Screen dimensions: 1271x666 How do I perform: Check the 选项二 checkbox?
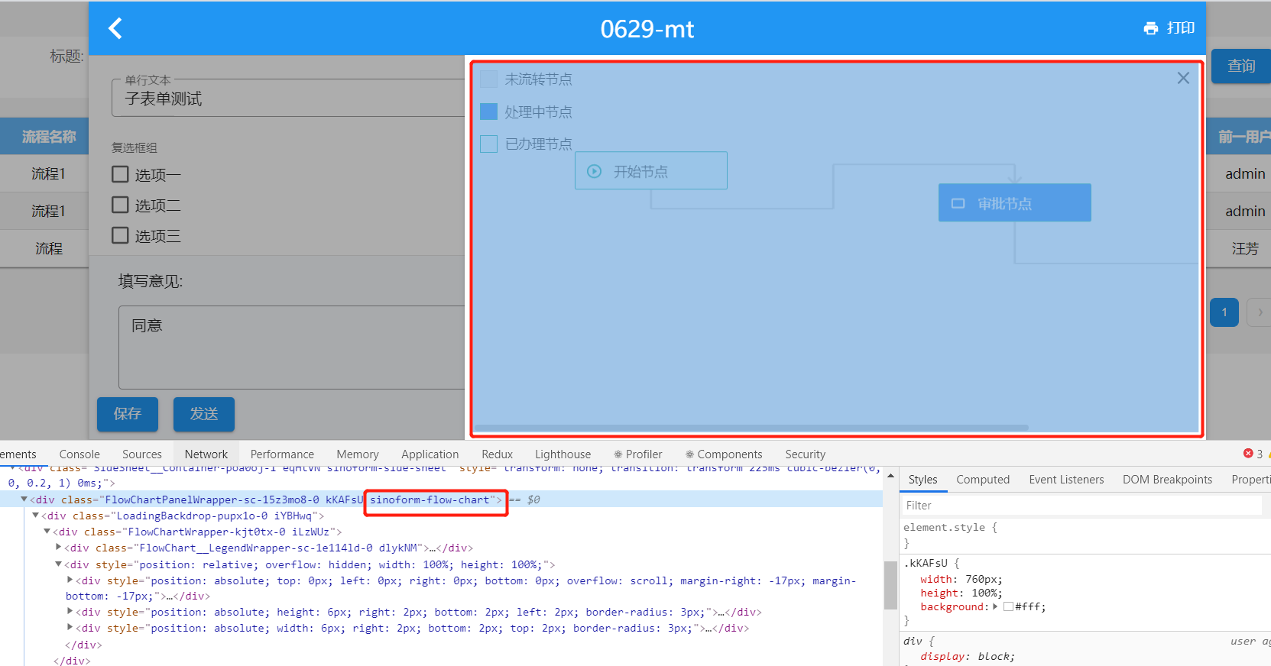pyautogui.click(x=120, y=205)
